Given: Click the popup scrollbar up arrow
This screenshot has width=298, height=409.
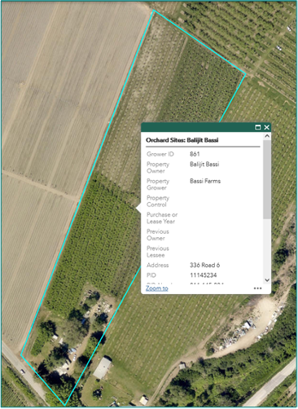Looking at the screenshot, I should pyautogui.click(x=267, y=136).
